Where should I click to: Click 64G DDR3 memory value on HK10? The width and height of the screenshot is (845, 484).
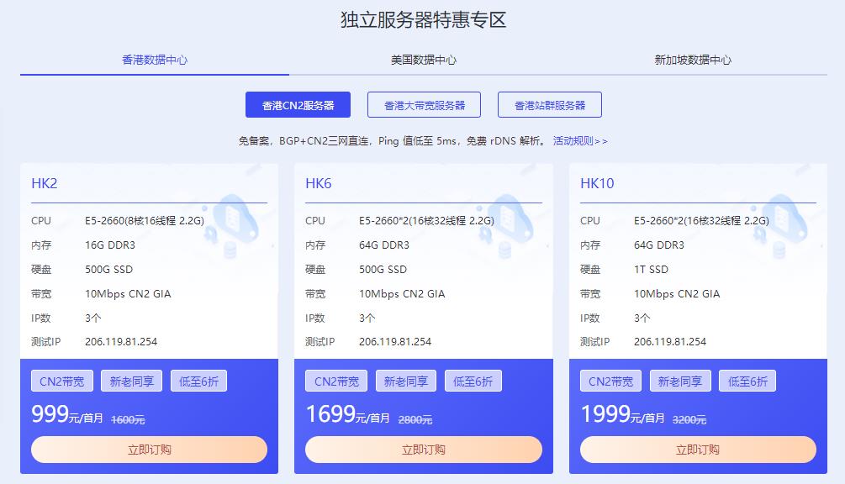[x=659, y=245]
